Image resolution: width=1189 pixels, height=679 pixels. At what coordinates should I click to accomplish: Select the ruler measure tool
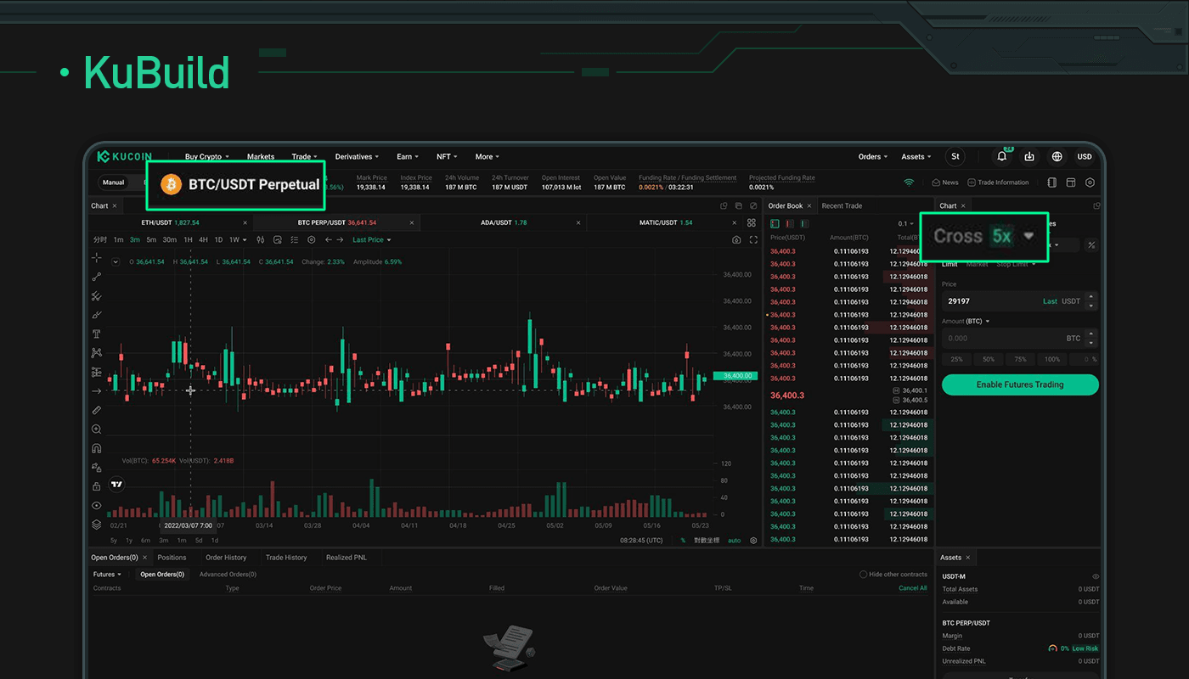coord(97,410)
